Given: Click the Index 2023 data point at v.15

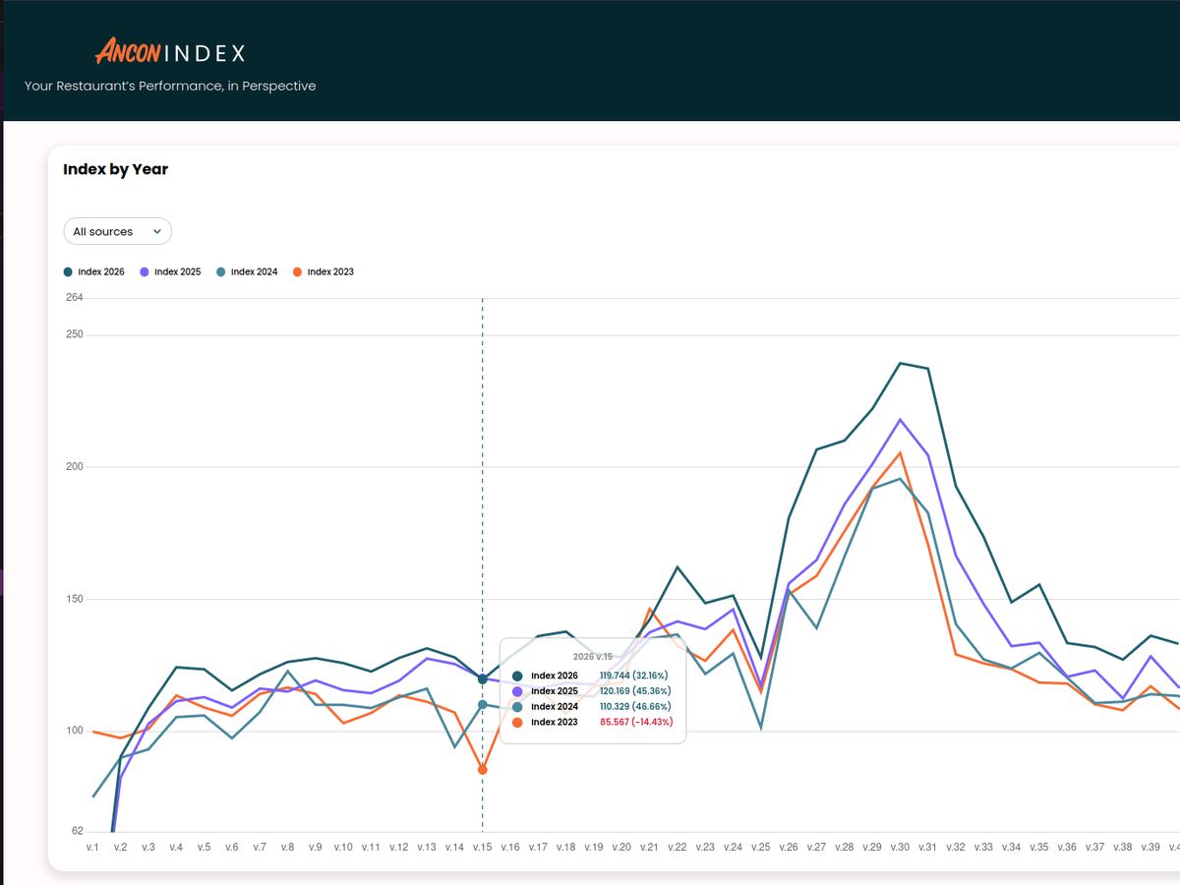Looking at the screenshot, I should point(482,769).
